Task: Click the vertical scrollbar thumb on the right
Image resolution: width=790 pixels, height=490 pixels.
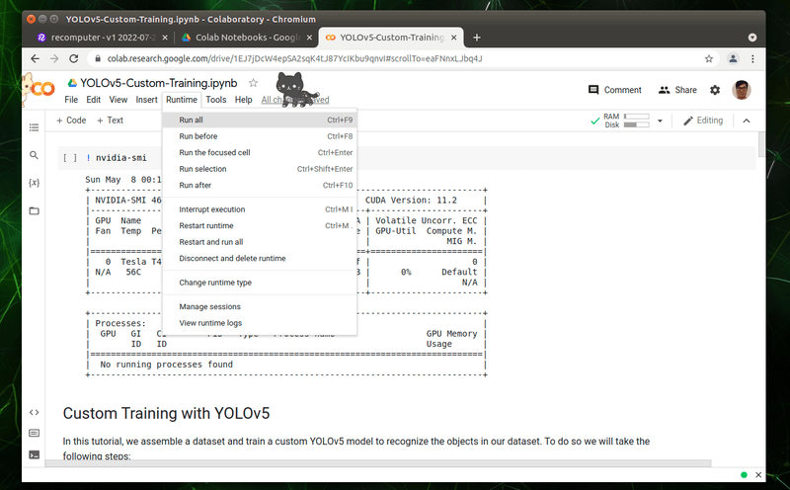Action: click(761, 144)
